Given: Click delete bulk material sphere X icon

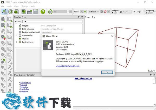Looking at the screenshot, I should click(x=3, y=55).
